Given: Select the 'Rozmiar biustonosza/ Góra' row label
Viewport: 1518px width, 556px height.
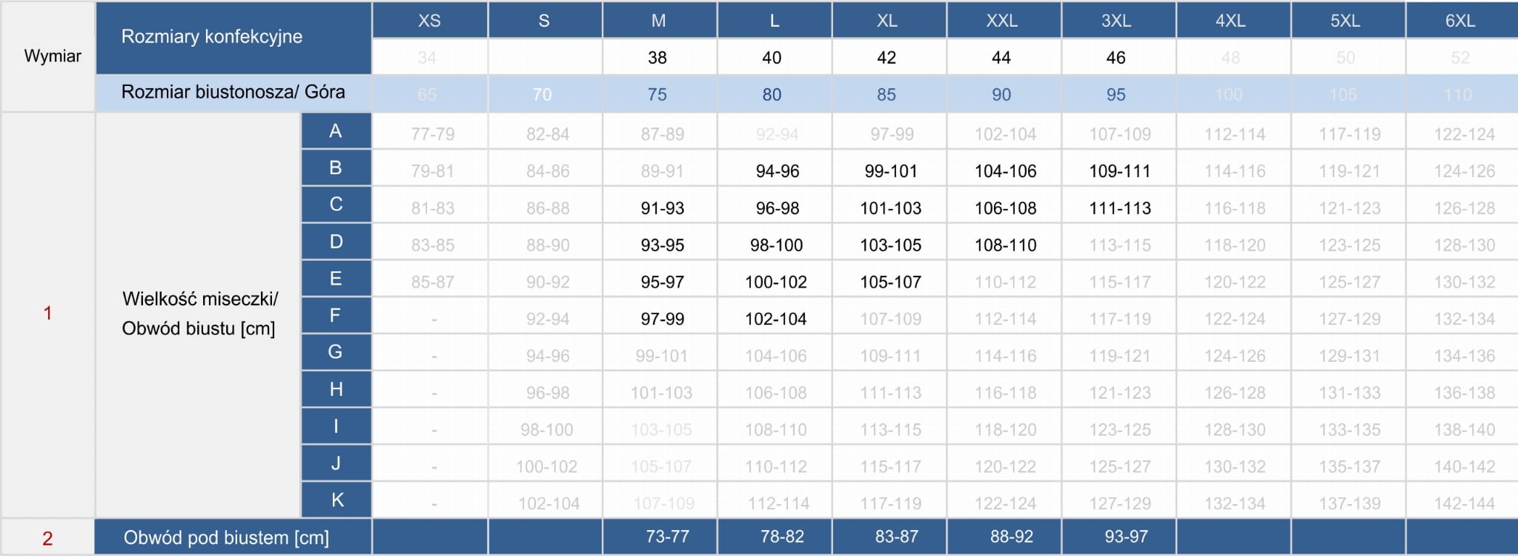Looking at the screenshot, I should [x=233, y=93].
